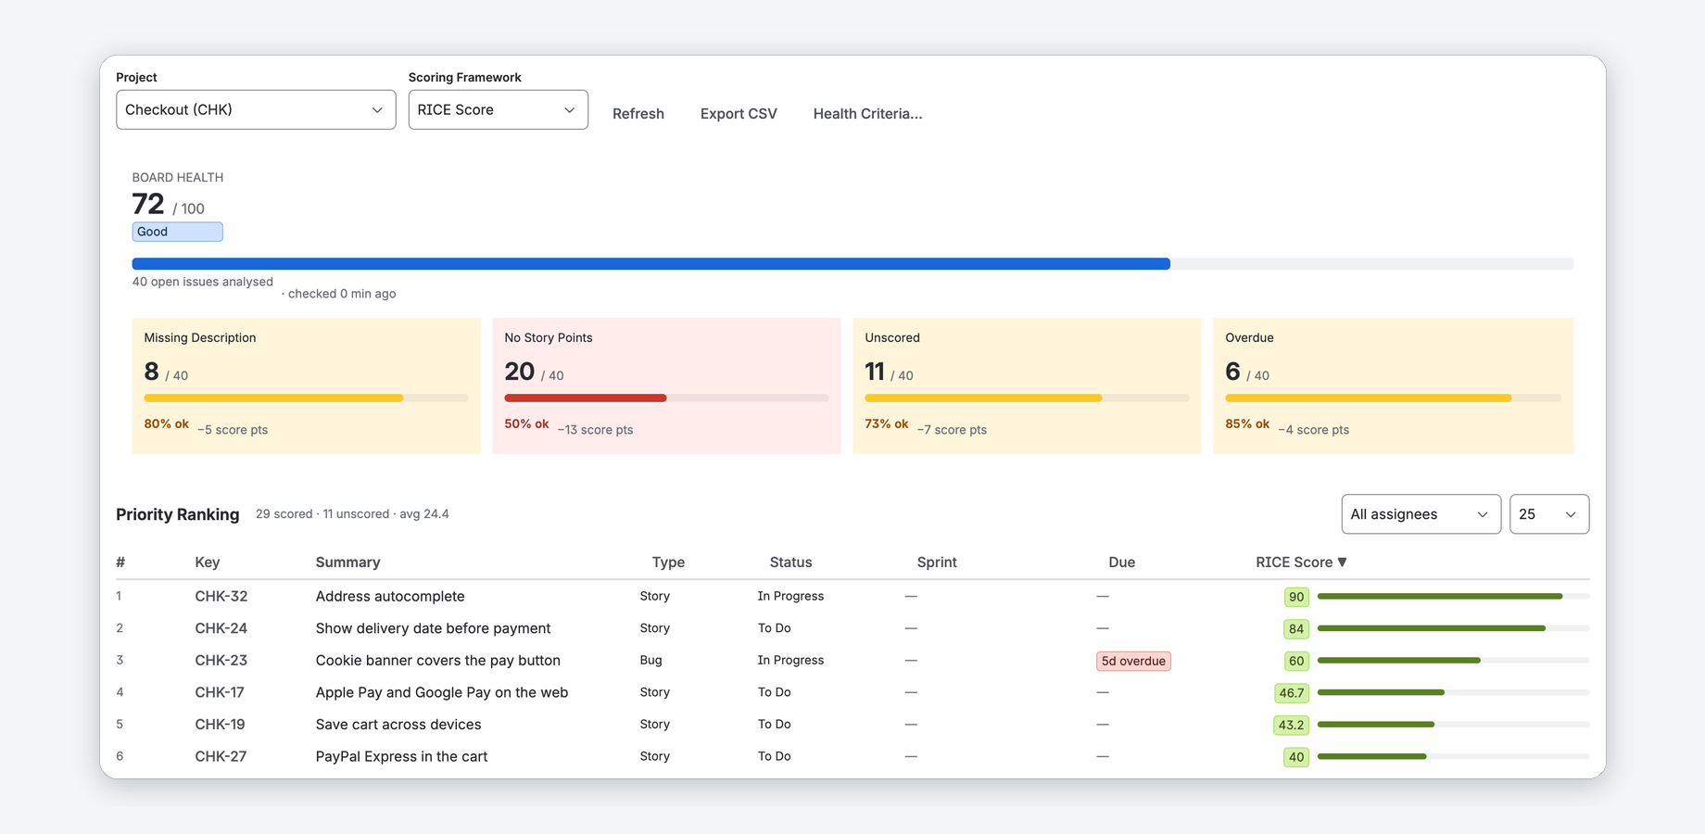
Task: Click 'Show delivery date before payment' summary
Action: pos(433,628)
